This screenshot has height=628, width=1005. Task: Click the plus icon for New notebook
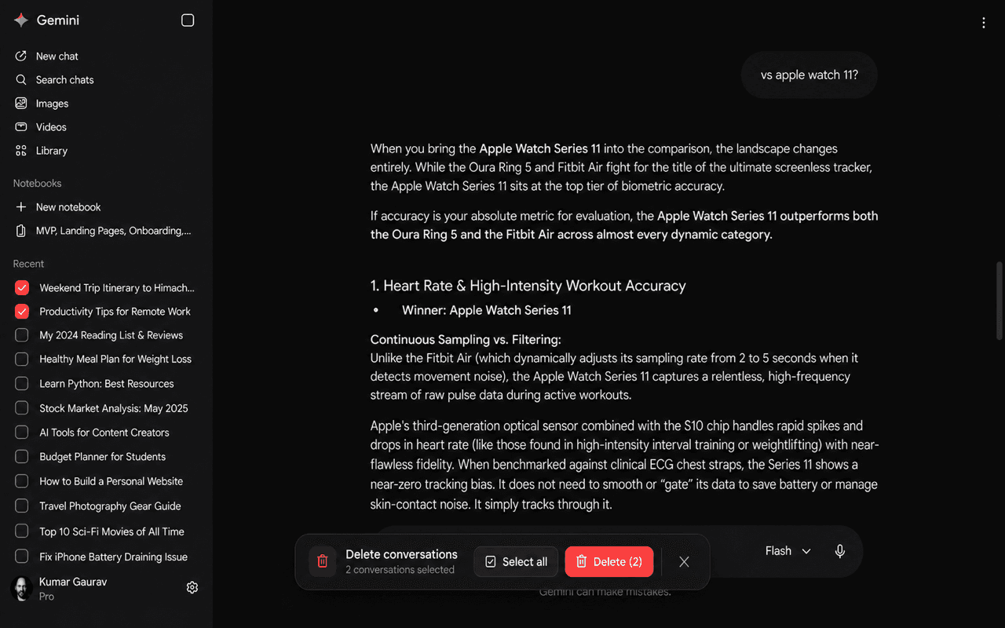point(21,207)
